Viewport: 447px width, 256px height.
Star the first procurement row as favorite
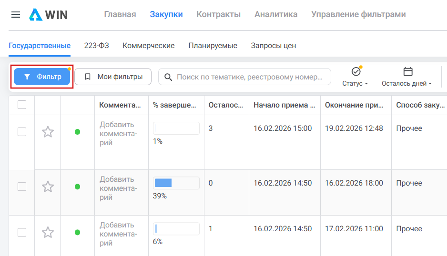48,132
